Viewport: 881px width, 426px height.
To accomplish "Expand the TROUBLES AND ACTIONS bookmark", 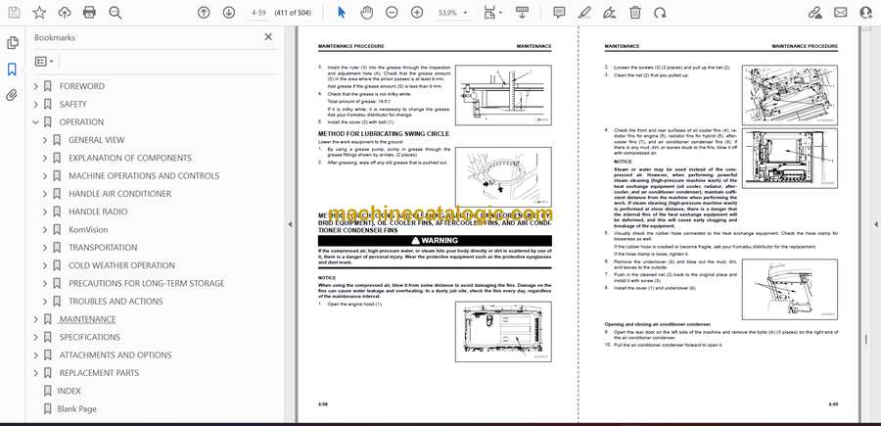I will (45, 302).
